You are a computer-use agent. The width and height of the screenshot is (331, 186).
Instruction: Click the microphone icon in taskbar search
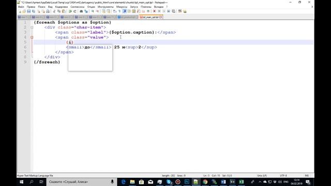pos(112,182)
